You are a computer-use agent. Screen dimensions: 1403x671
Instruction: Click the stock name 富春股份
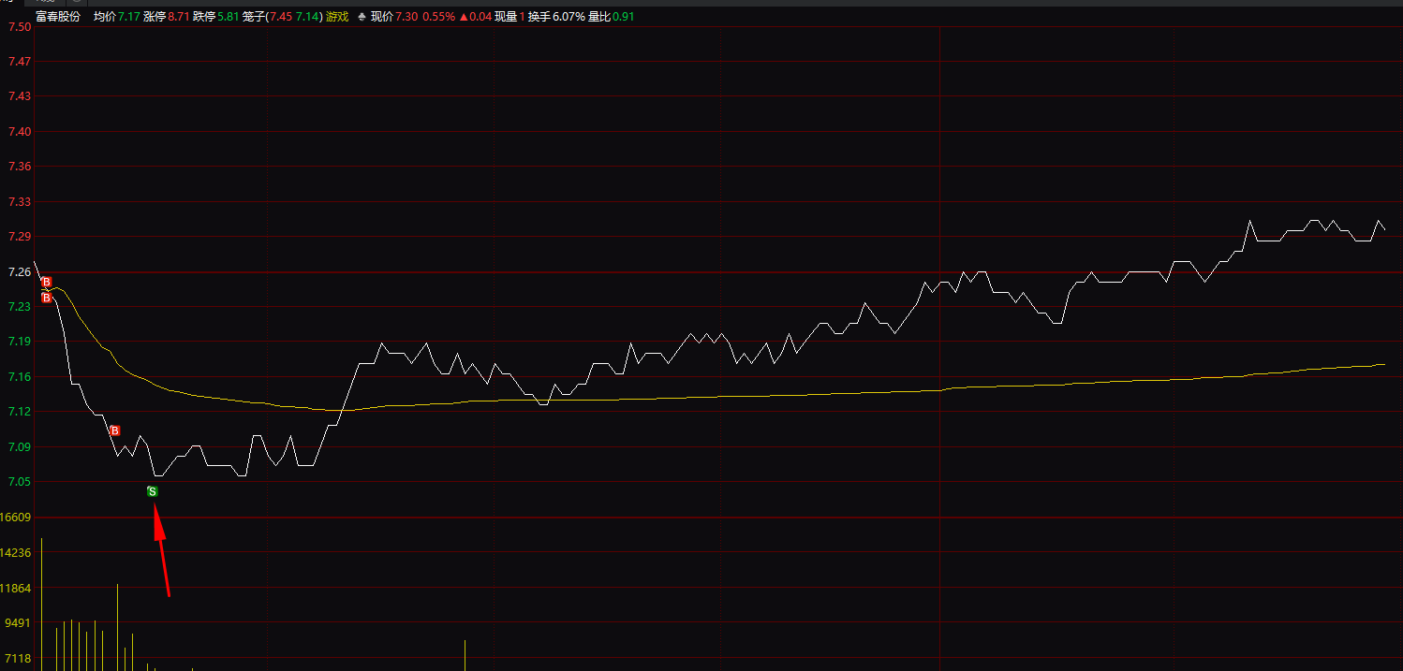coord(58,17)
